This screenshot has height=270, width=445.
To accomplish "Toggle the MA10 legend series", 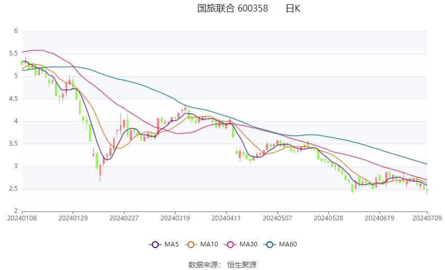I will (x=201, y=244).
